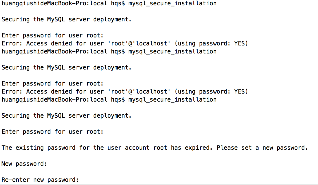Click the first mysql_secure_installation command line
This screenshot has width=318, height=185.
pyautogui.click(x=109, y=3)
